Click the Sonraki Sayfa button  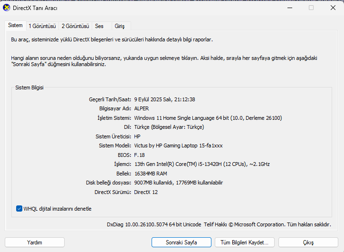181,242
